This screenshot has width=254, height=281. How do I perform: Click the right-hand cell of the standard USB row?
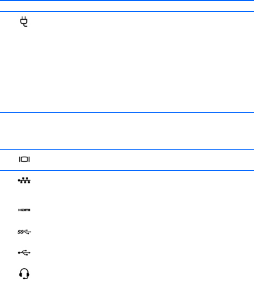pyautogui.click(x=192, y=253)
